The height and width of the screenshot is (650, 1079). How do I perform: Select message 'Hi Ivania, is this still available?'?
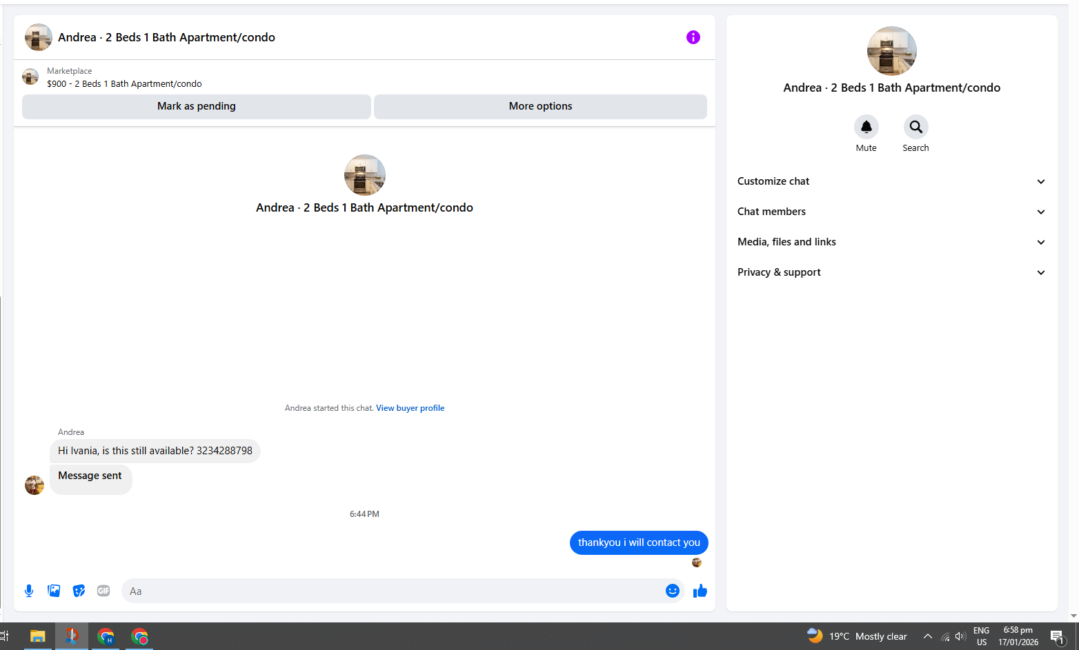click(x=155, y=451)
